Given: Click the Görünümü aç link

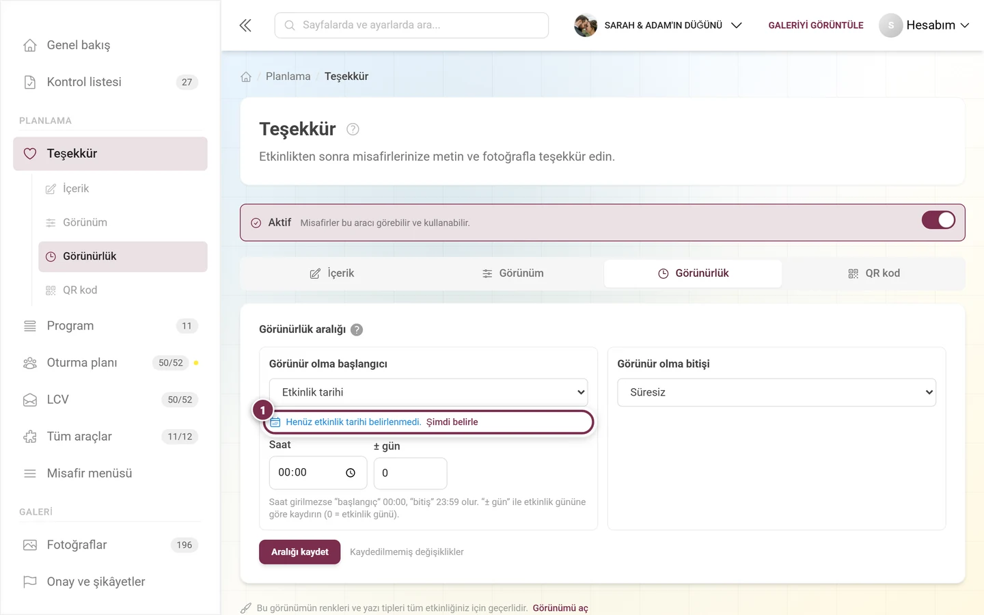Looking at the screenshot, I should coord(560,608).
